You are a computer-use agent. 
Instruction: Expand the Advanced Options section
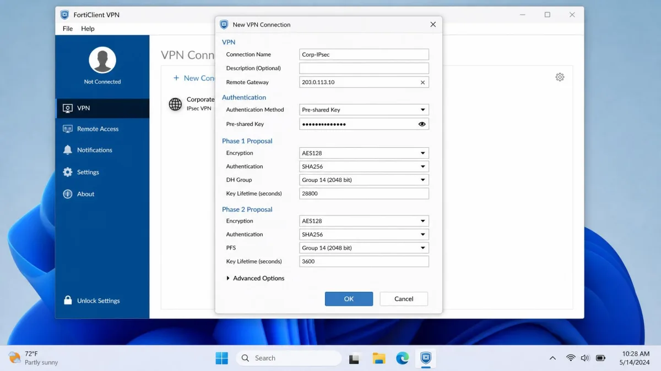pos(256,278)
